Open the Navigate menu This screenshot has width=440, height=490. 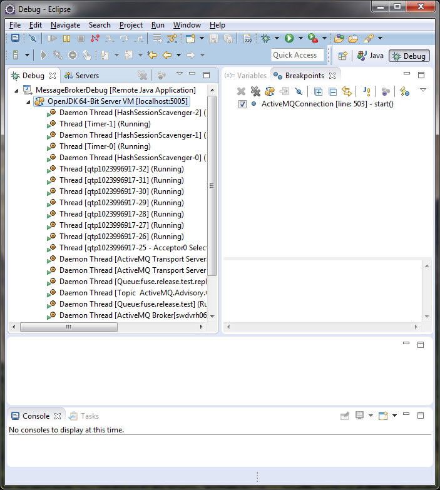(x=65, y=25)
